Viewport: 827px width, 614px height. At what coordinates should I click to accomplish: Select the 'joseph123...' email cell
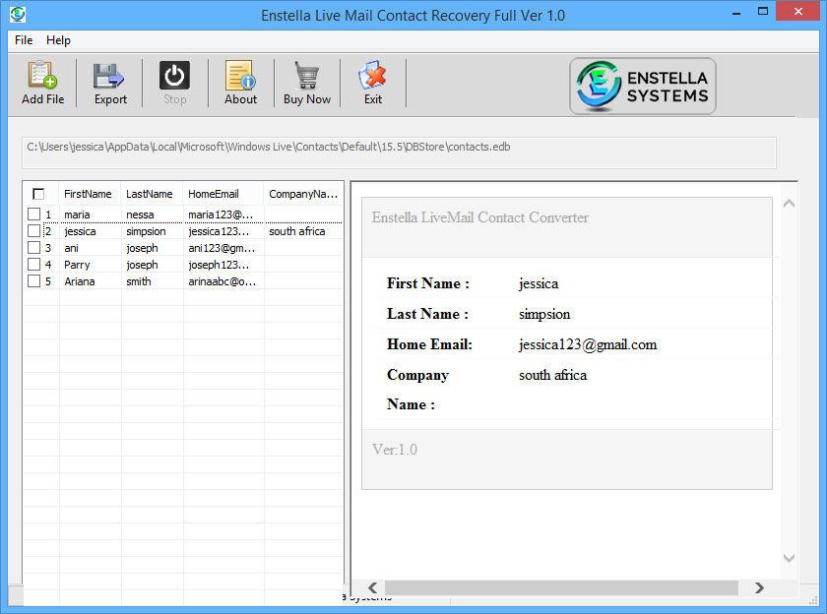pos(219,265)
